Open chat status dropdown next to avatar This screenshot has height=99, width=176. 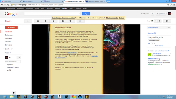[x=11, y=58]
